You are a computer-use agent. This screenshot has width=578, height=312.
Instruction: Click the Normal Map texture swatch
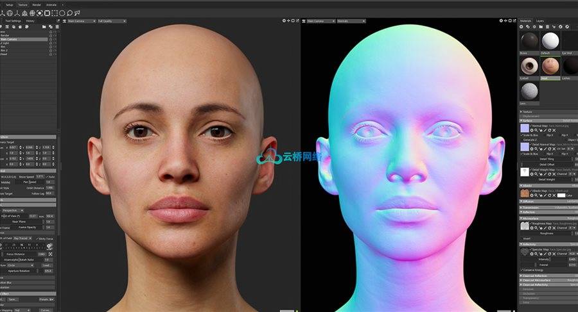[x=524, y=128]
